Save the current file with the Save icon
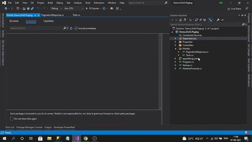 28,8
